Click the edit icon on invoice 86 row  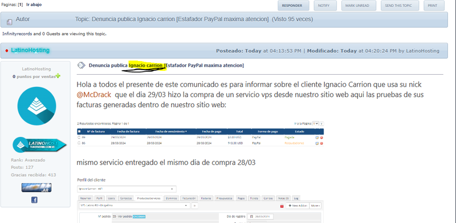pyautogui.click(x=317, y=143)
